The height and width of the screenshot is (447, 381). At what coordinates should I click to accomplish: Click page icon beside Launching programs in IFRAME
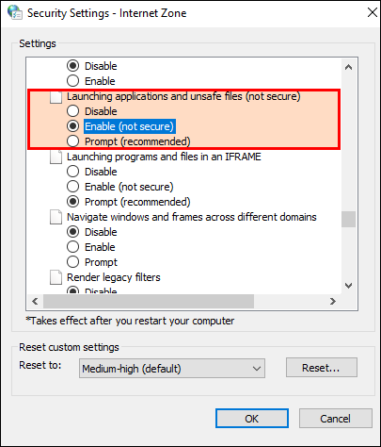coord(56,157)
